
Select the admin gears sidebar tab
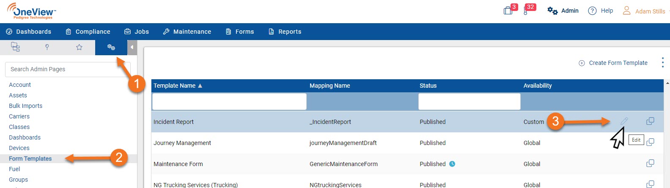111,47
